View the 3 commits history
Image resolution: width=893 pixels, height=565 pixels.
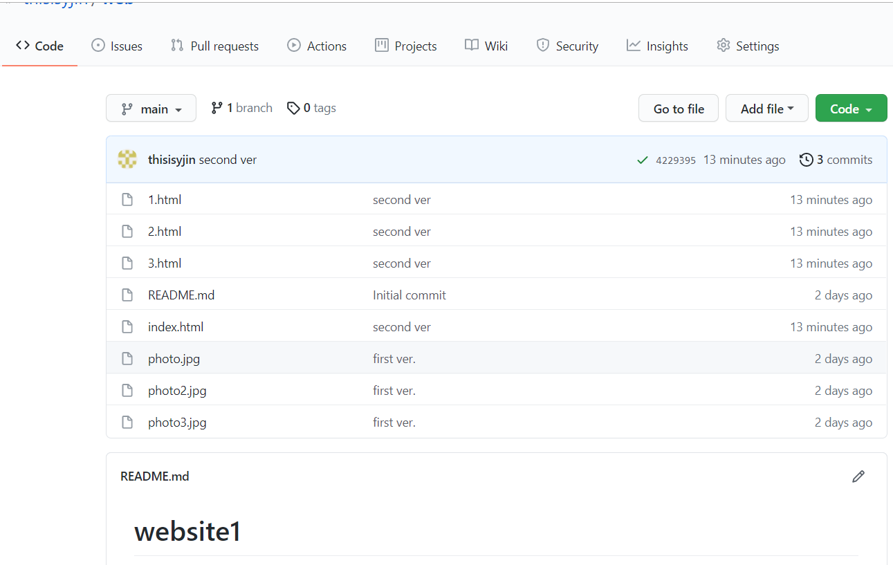click(836, 160)
